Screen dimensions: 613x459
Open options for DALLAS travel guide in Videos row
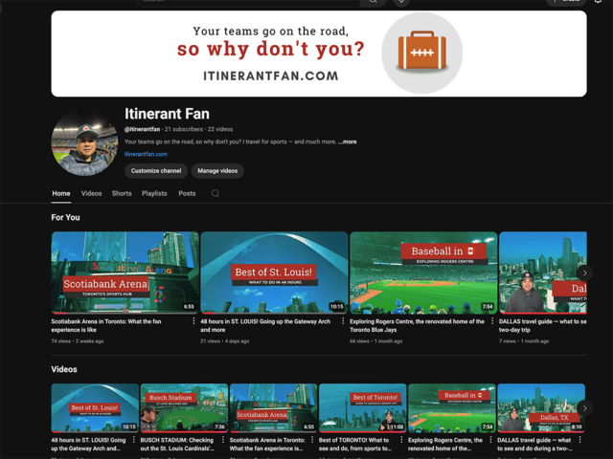point(580,440)
